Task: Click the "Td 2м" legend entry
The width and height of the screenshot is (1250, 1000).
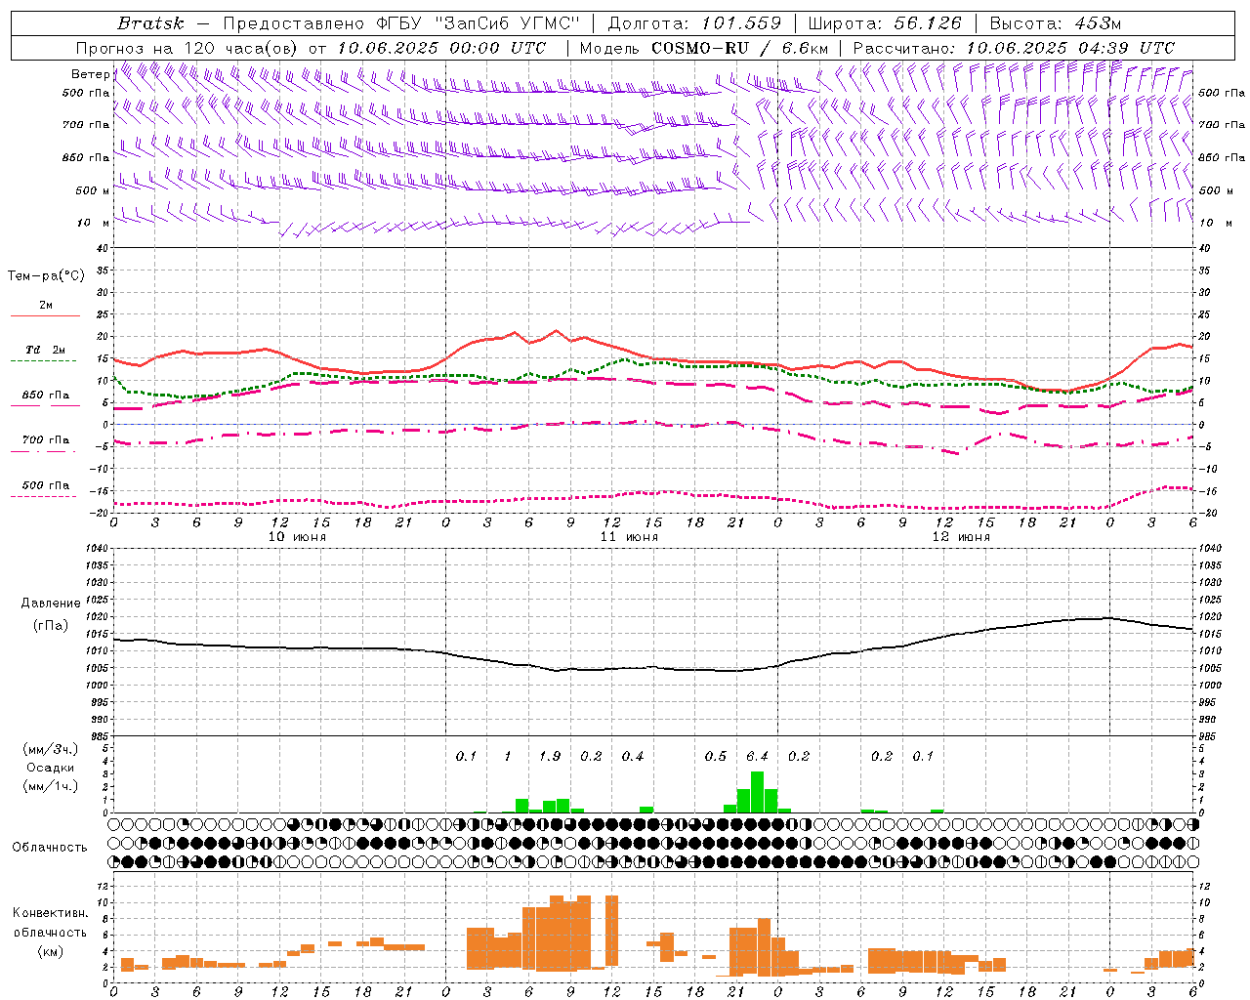Action: tap(46, 350)
